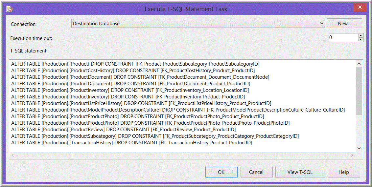The image size is (372, 187).
Task: Open Help for this task
Action: point(343,172)
